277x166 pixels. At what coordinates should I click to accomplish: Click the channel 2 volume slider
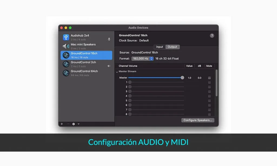[156, 87]
